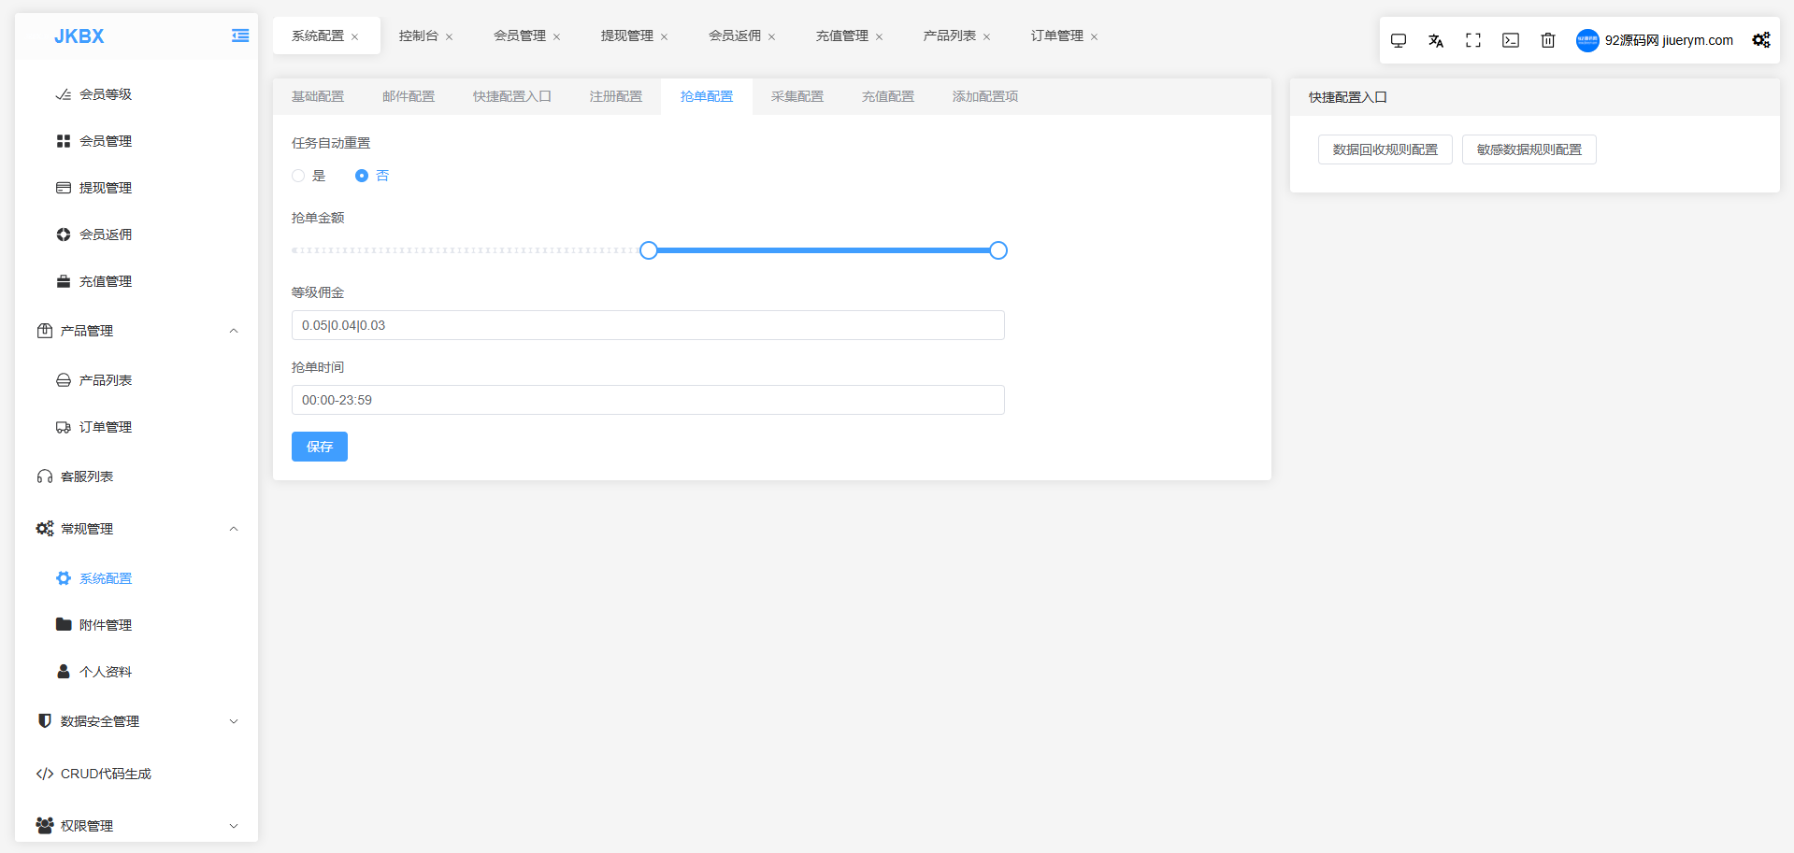Click the left handle of 抢单金额 slider
The image size is (1794, 853).
point(649,250)
